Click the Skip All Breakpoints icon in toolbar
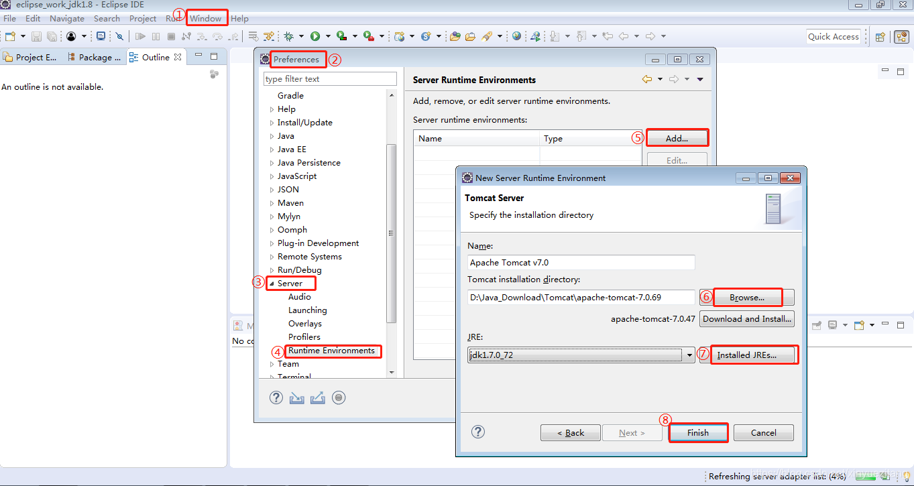The width and height of the screenshot is (914, 486). (119, 36)
